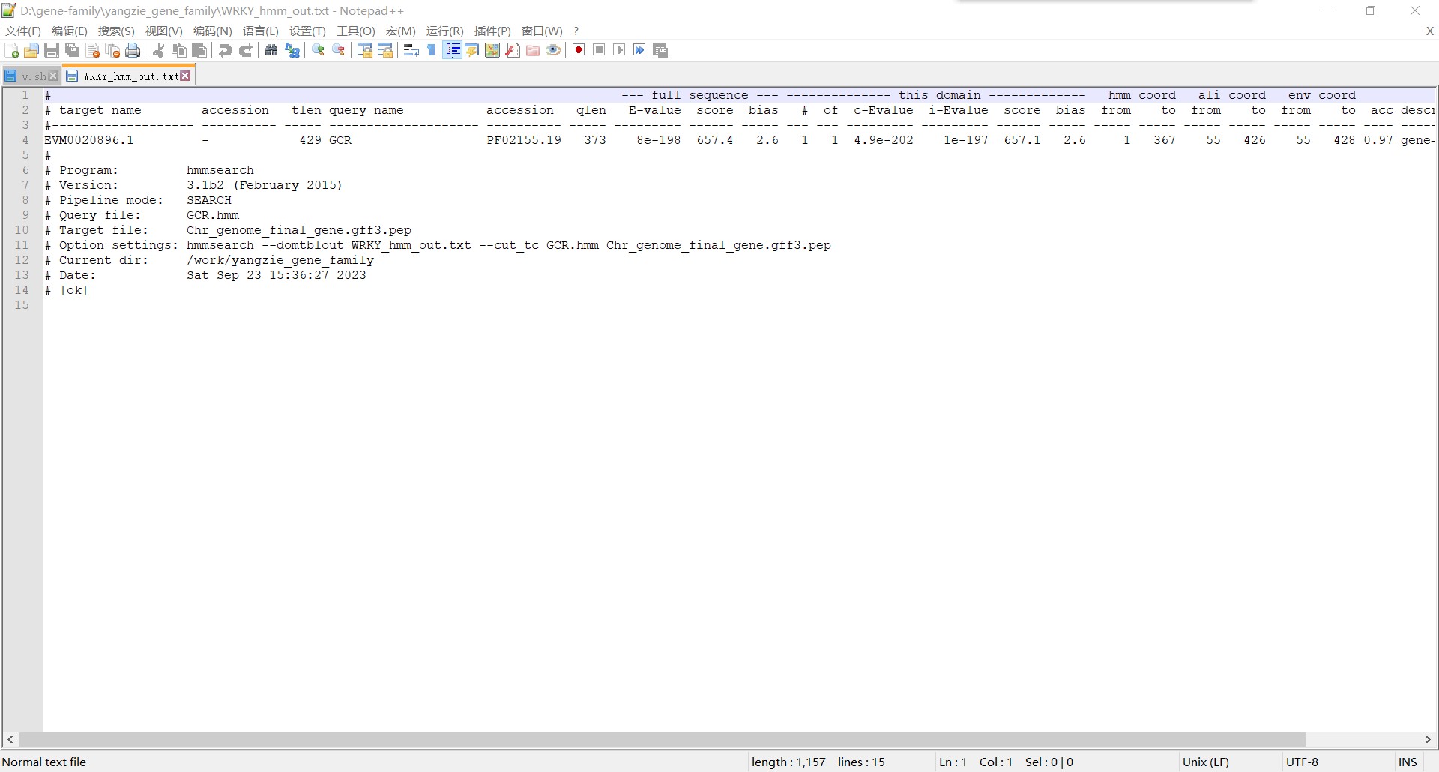The height and width of the screenshot is (772, 1439).
Task: Open the ? help menu
Action: [x=576, y=31]
